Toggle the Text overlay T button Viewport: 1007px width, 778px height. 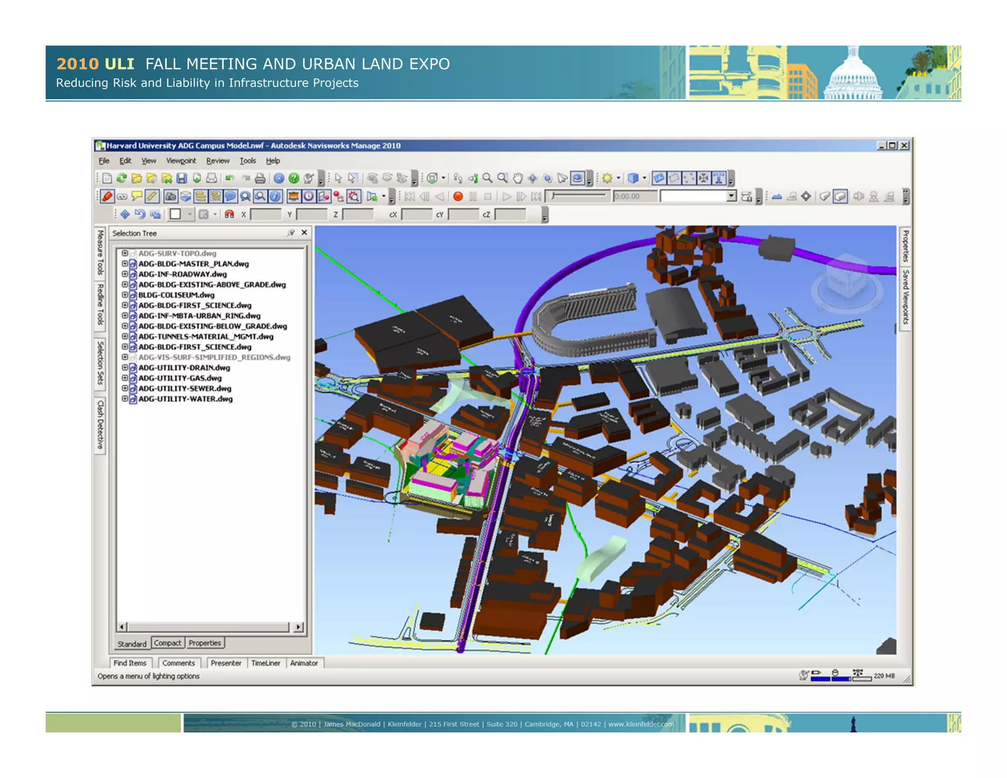(x=719, y=179)
